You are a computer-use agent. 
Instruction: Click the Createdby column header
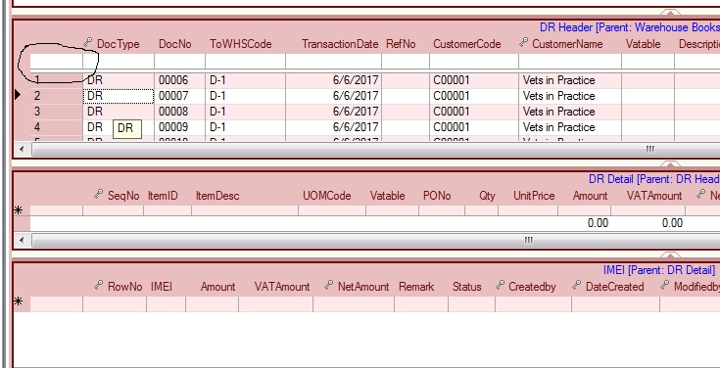532,287
